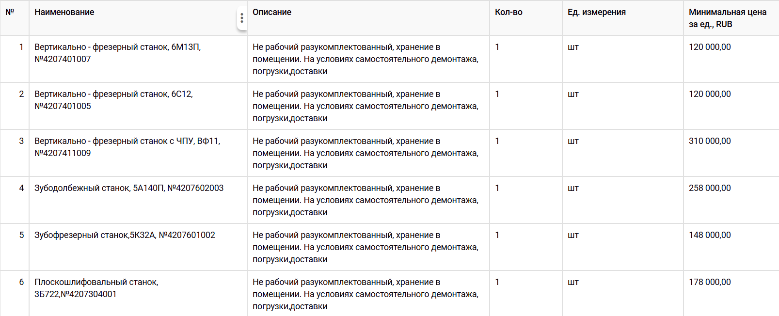Image resolution: width=779 pixels, height=316 pixels.
Task: Click the 310 000,00 price cell
Action: [710, 141]
